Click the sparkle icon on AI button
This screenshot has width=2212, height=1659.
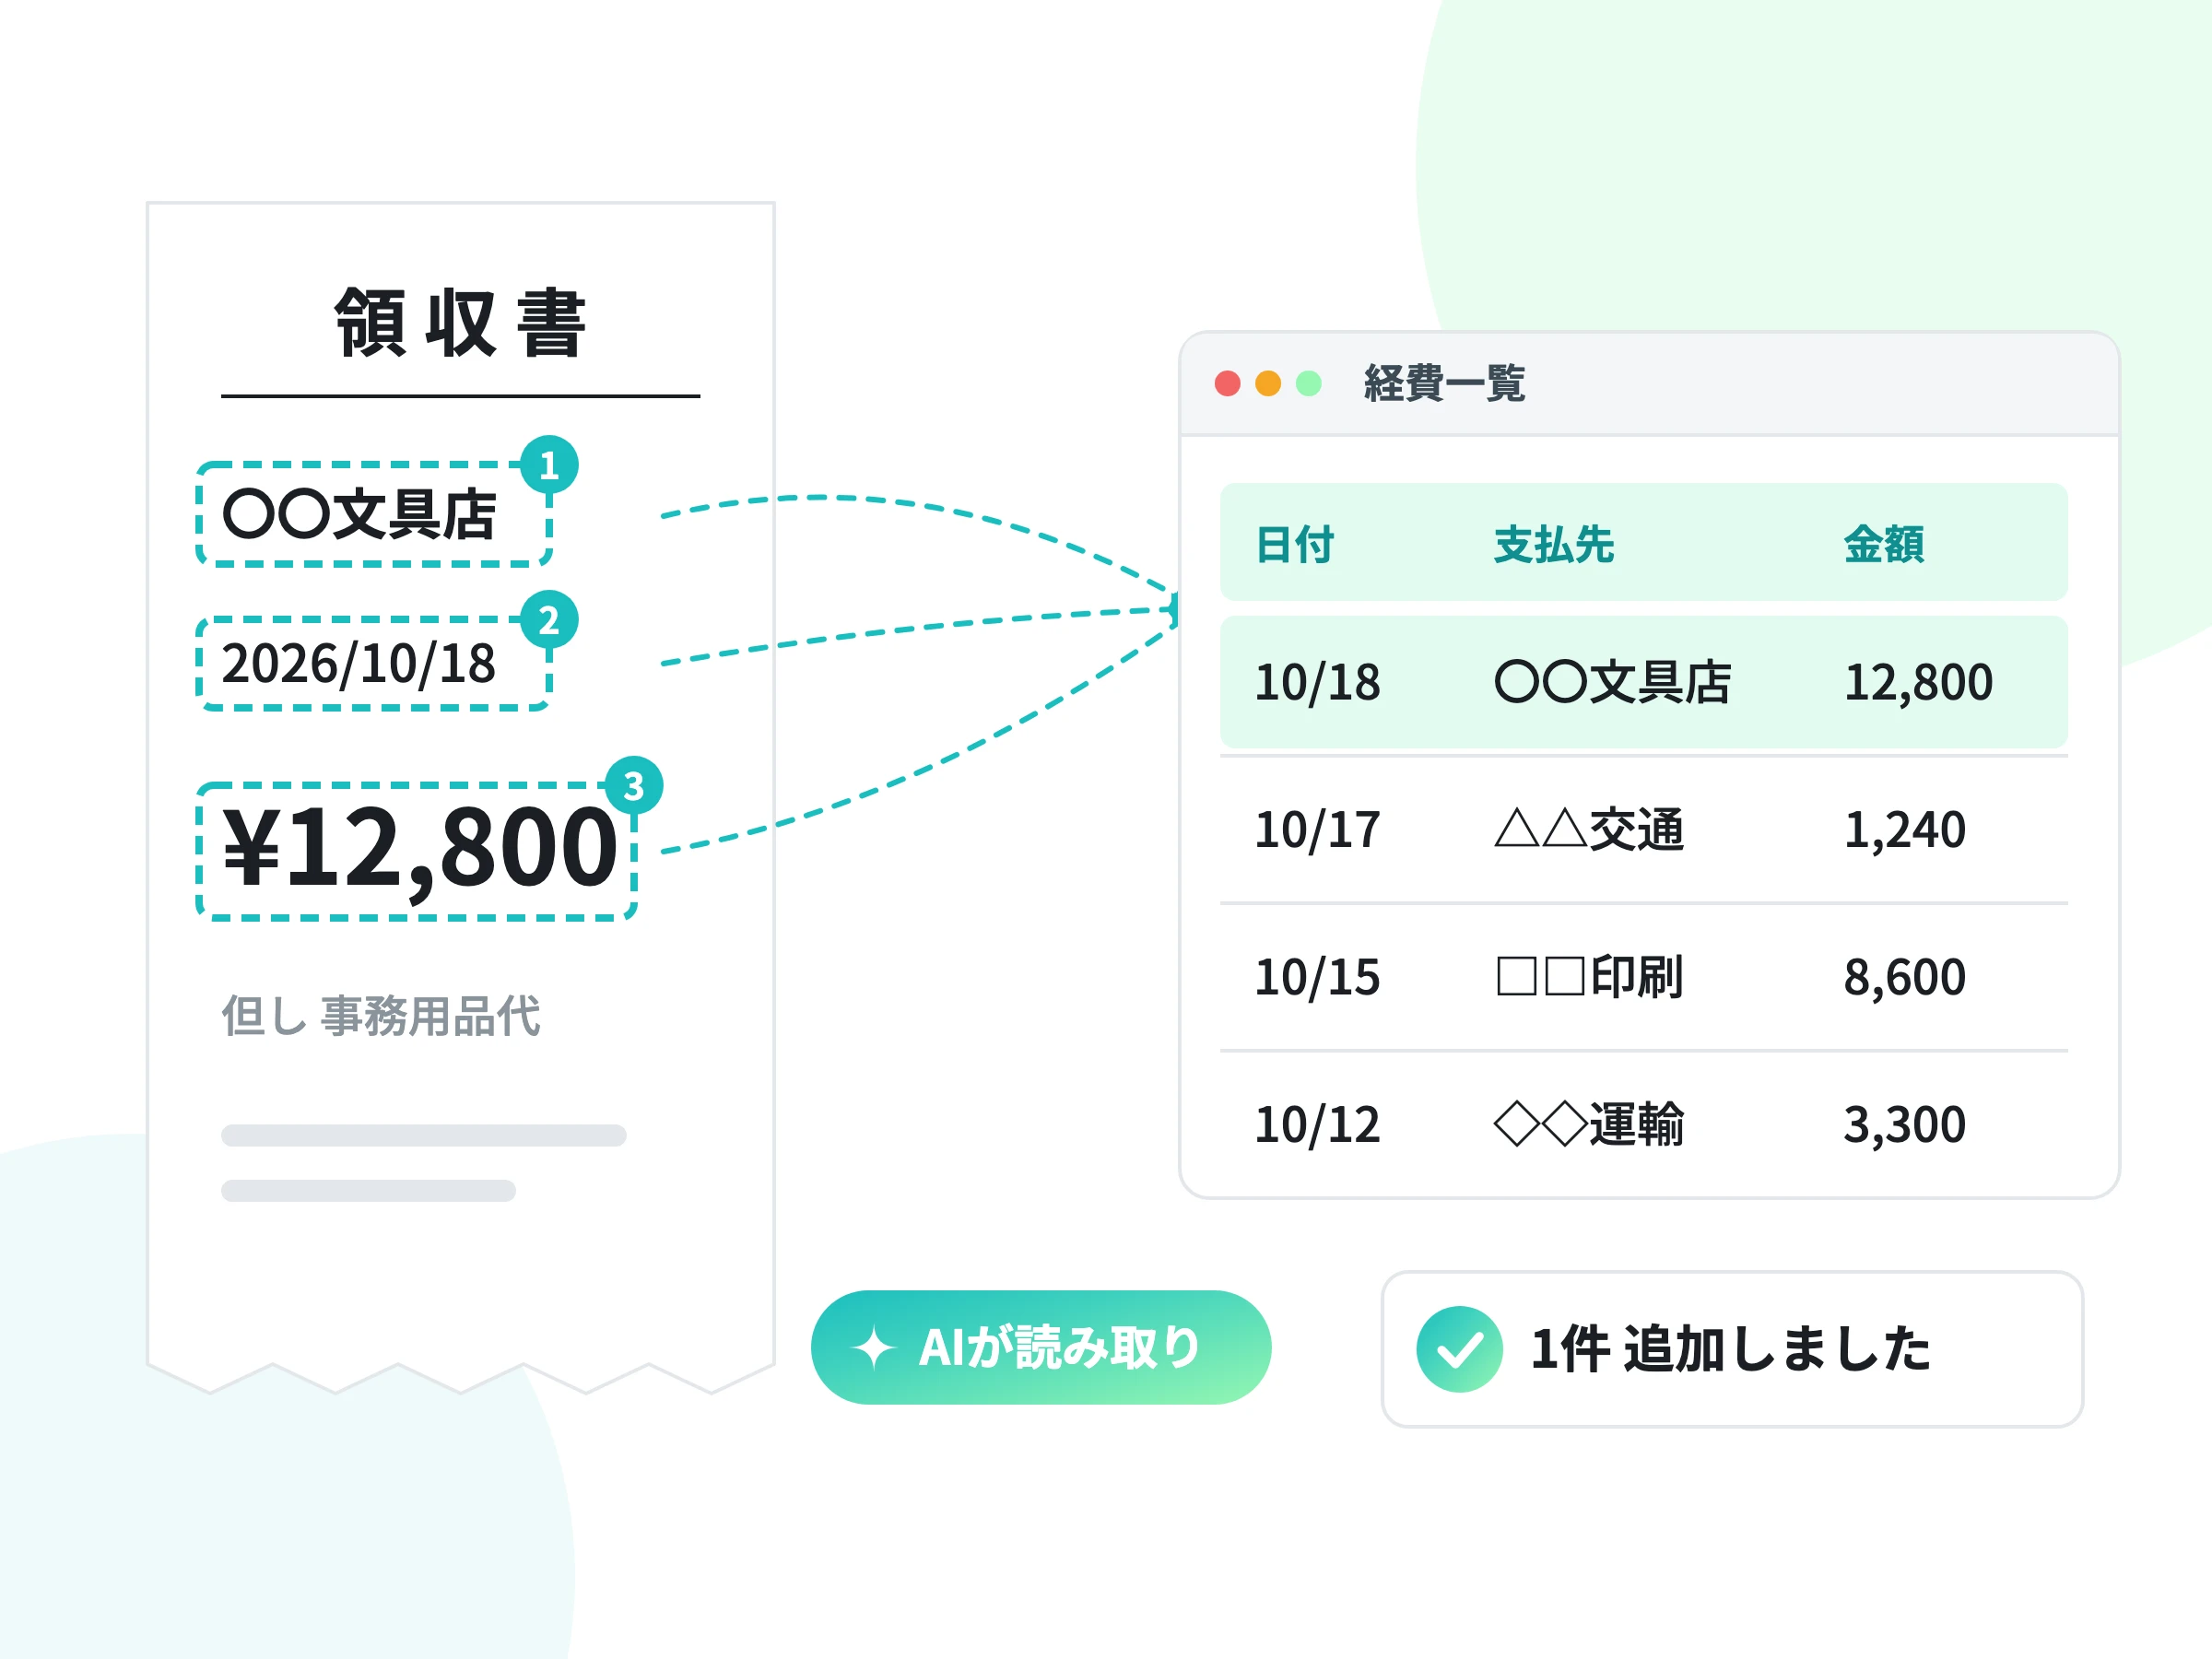[x=874, y=1348]
